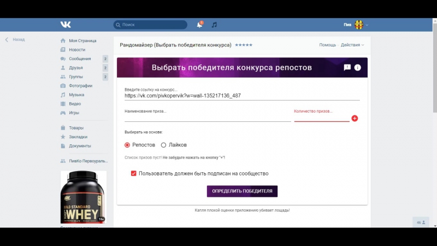Click the Игры gamepad icon

pos(63,113)
